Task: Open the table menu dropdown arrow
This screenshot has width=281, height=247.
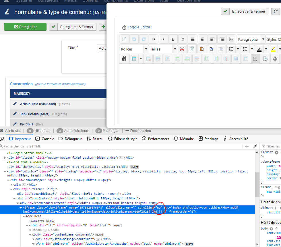Action: pyautogui.click(x=141, y=59)
